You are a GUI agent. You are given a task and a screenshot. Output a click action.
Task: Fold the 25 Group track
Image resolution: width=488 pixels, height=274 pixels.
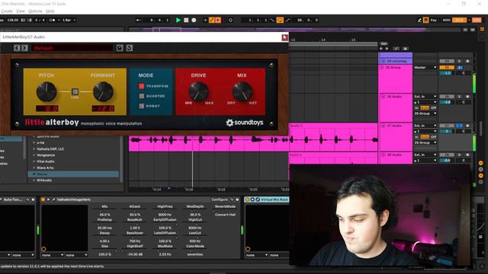[x=383, y=67]
